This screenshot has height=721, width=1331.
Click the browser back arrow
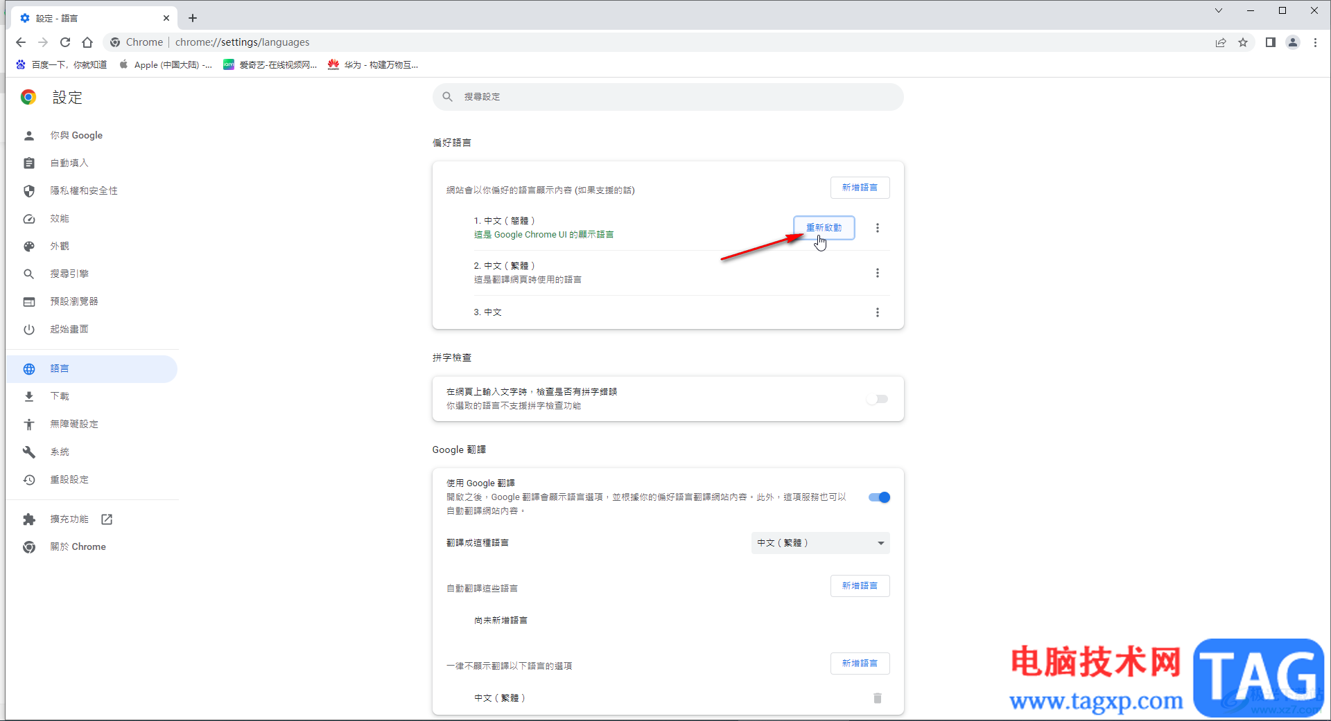tap(21, 42)
